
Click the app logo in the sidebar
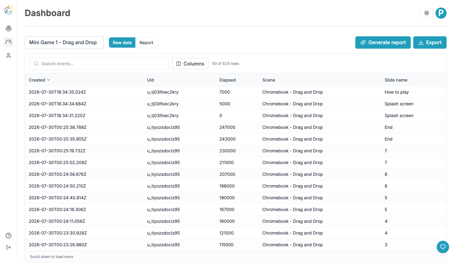(9, 10)
